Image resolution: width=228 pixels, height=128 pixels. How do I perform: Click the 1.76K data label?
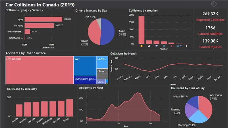point(29,38)
